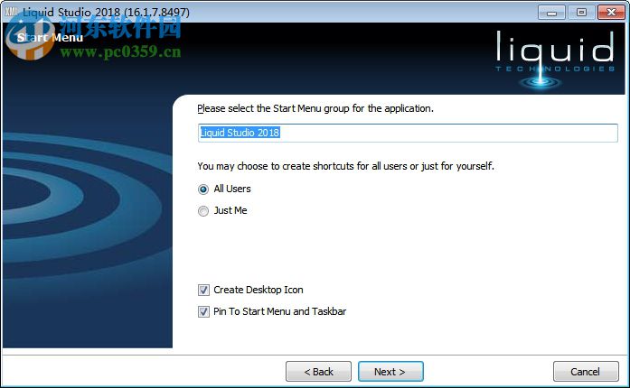Click the 'You may choose to create shortcuts' text
The width and height of the screenshot is (630, 388).
coord(345,166)
